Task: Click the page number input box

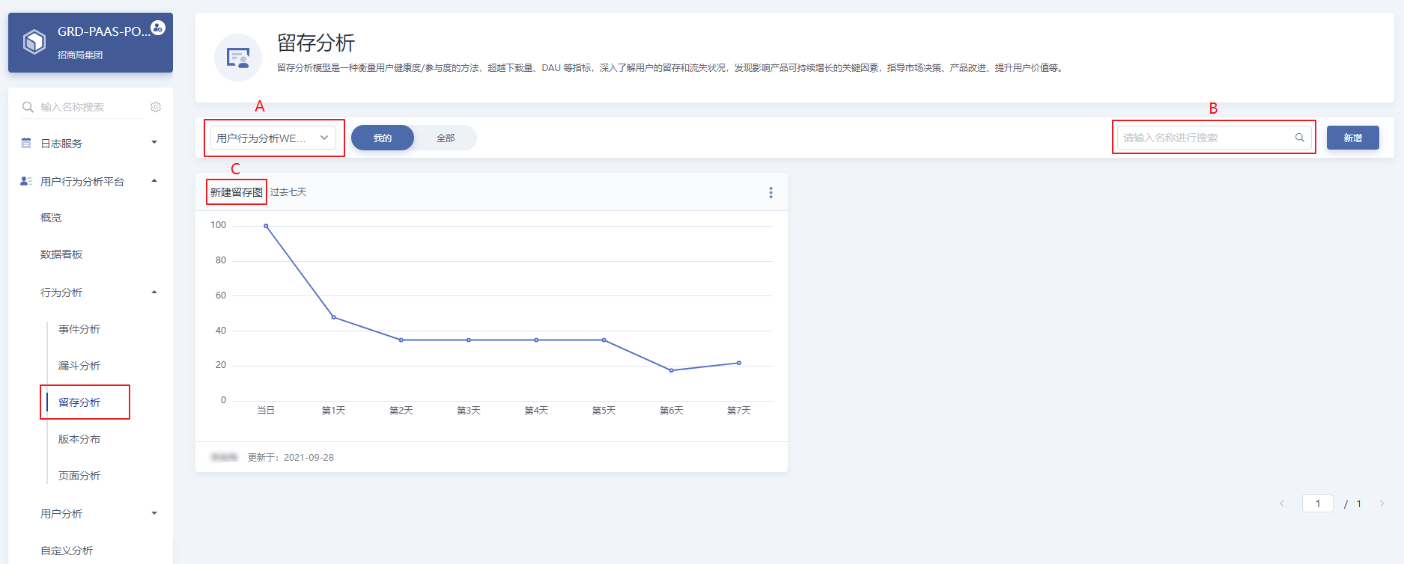Action: coord(1318,503)
